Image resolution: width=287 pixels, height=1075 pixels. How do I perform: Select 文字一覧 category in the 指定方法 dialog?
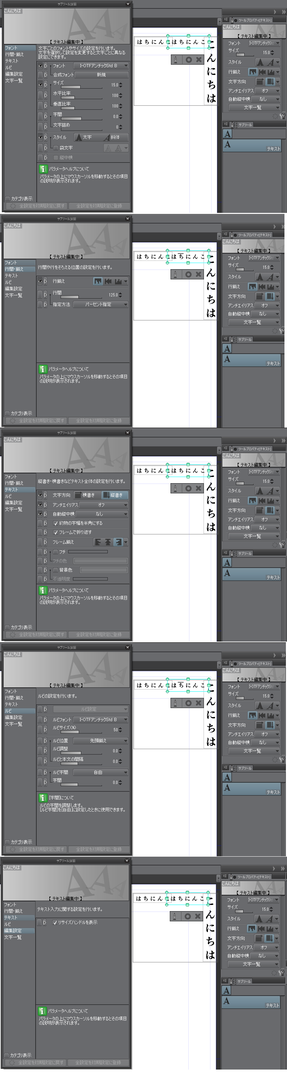click(13, 295)
